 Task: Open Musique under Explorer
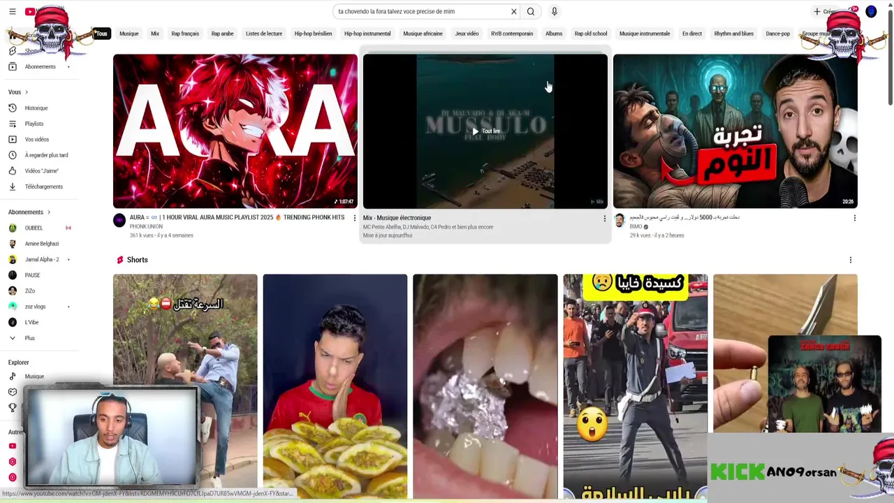34,377
